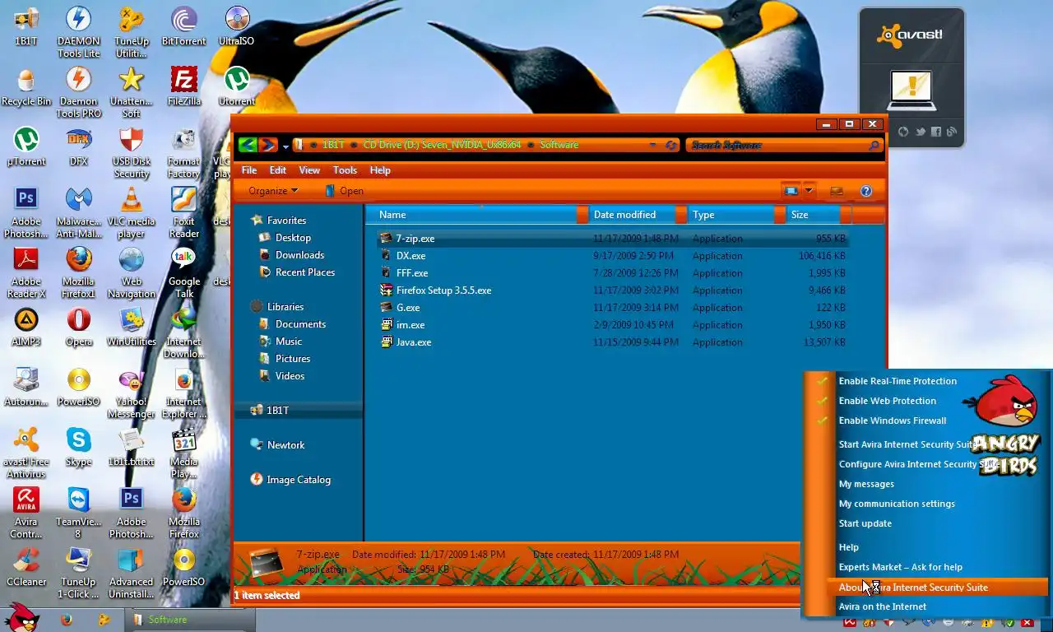Launch Firefox from the taskbar quick launch
The width and height of the screenshot is (1053, 632).
coord(66,620)
